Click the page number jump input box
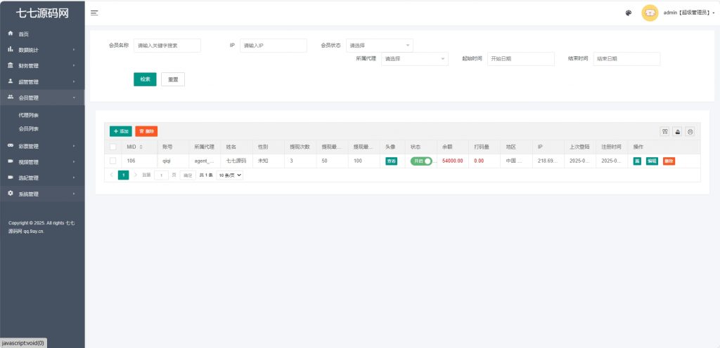Screen dimensions: 720x348 (x=161, y=175)
